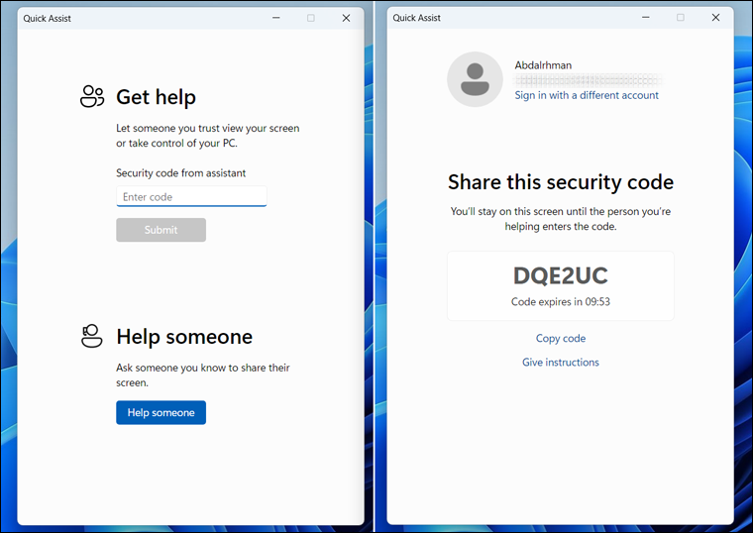Screen dimensions: 753x533
Task: Close the right Quick Assist window
Action: 715,17
